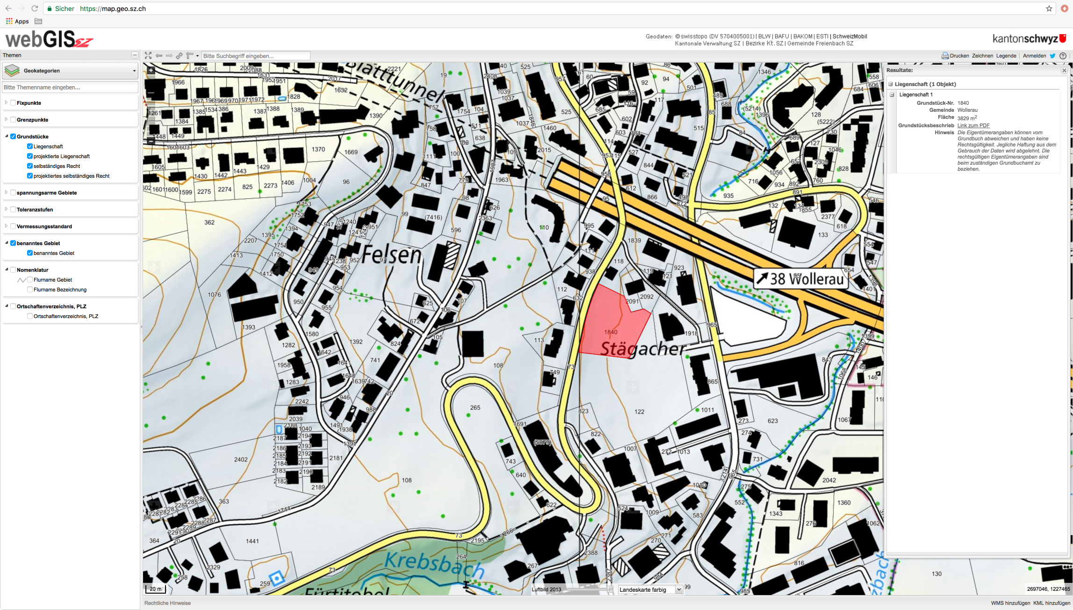Check the Flurname Bezeichnung checkbox
The image size is (1073, 610).
(x=30, y=290)
